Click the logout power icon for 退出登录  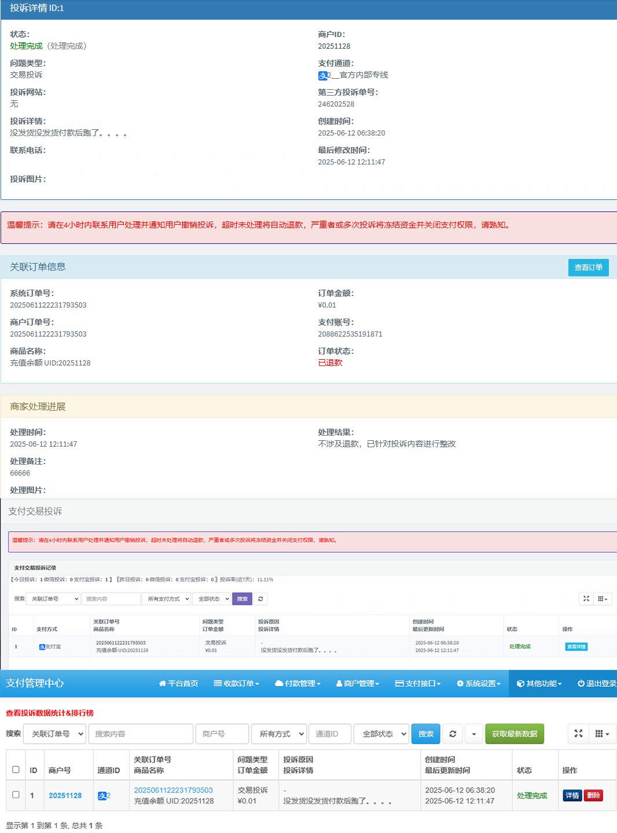(x=581, y=683)
